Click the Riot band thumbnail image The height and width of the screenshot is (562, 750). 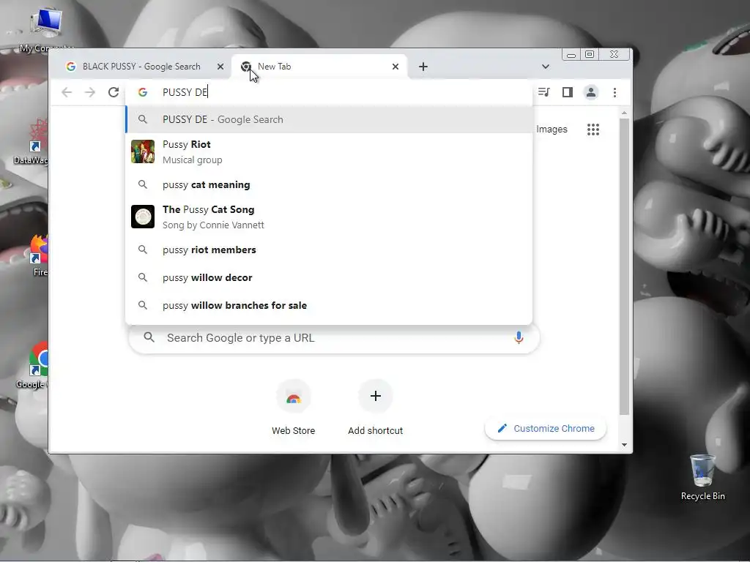pyautogui.click(x=143, y=151)
